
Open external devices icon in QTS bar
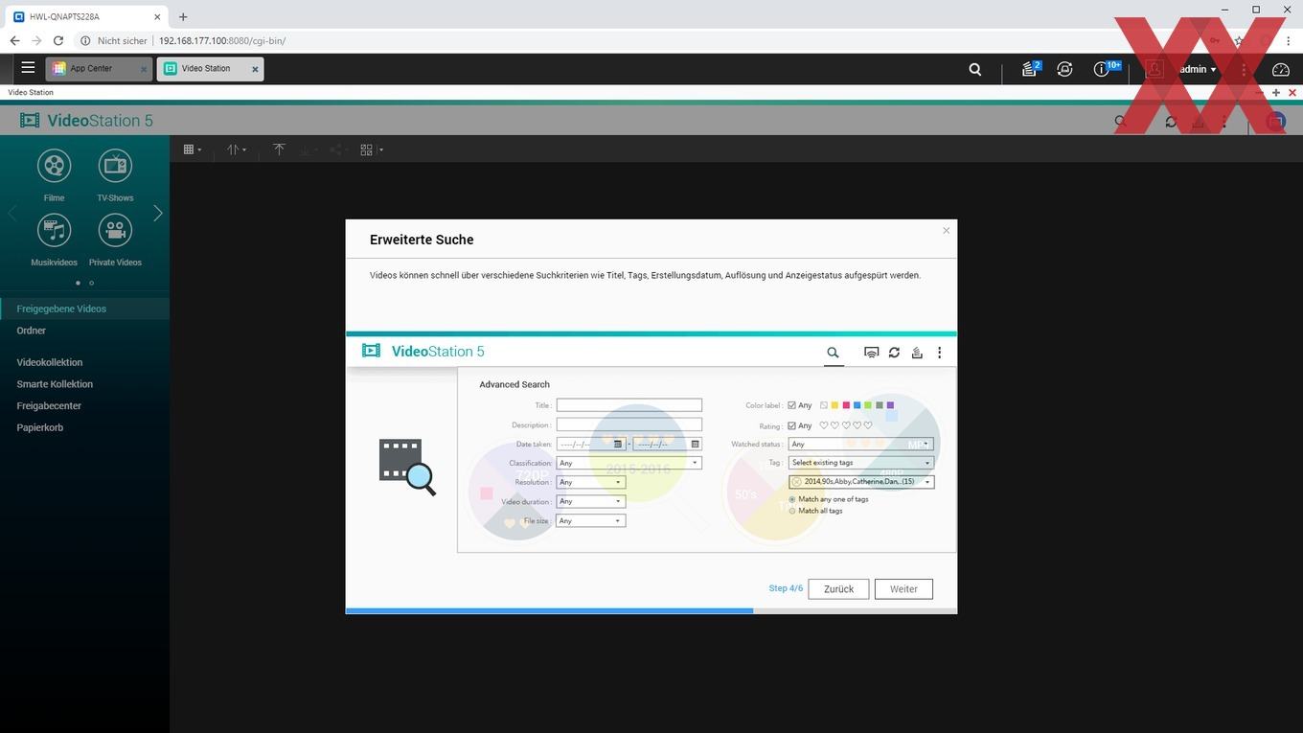click(x=1064, y=69)
